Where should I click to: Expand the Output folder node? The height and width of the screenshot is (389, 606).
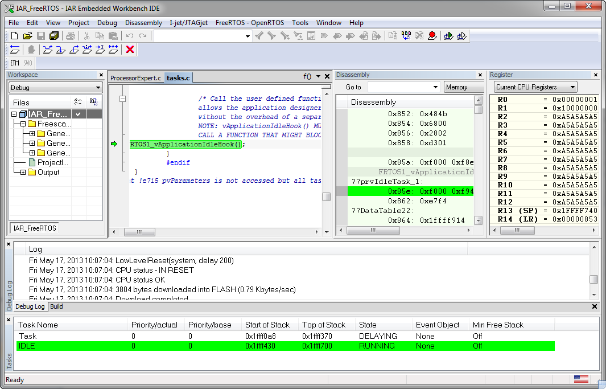(23, 173)
